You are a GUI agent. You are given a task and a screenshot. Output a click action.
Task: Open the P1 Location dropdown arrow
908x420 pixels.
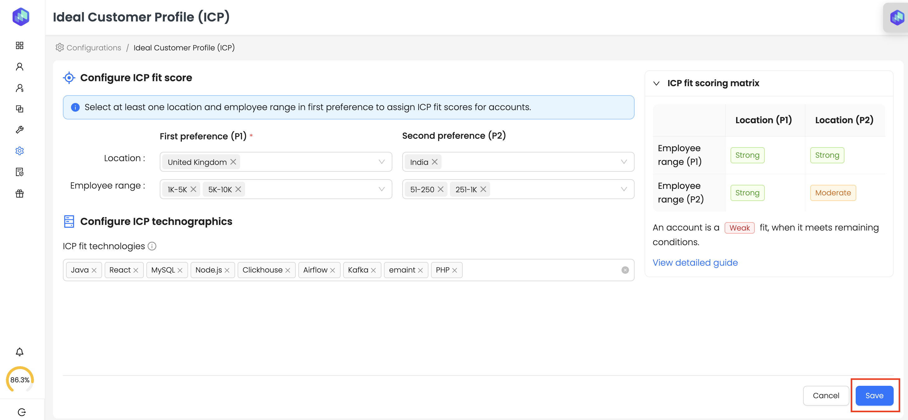(381, 162)
